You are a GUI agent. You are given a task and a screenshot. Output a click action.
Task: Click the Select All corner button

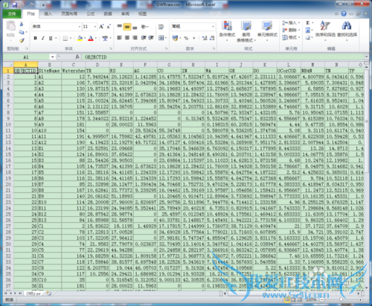click(8, 65)
